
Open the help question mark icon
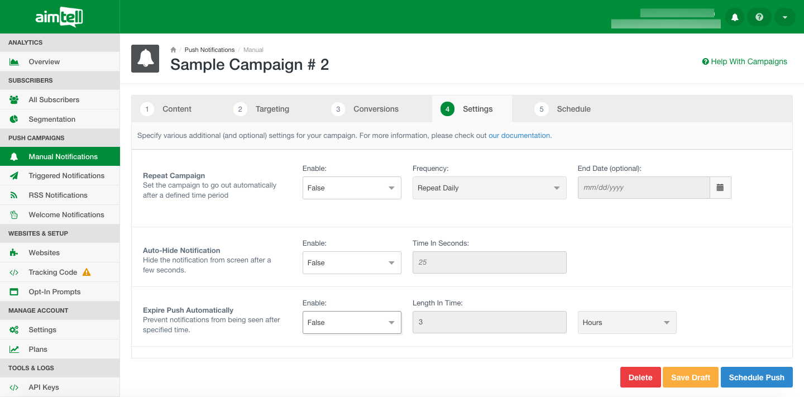pyautogui.click(x=759, y=17)
